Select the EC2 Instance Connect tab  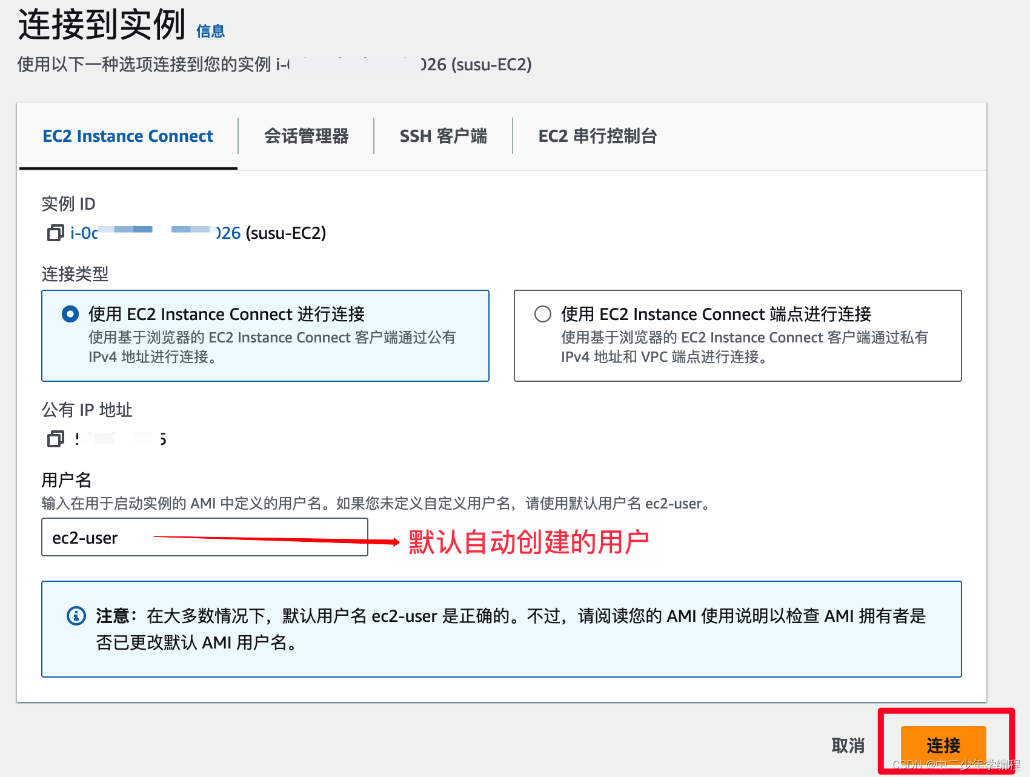pyautogui.click(x=128, y=136)
